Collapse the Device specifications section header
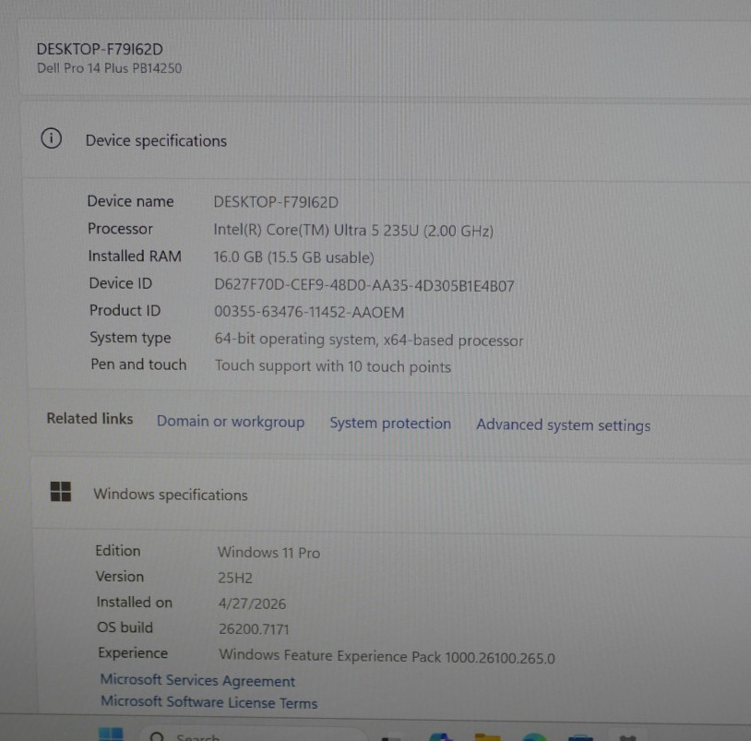Screen dimensions: 751x741 coord(386,140)
